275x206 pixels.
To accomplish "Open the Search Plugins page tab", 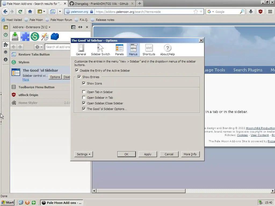I will pyautogui.click(x=248, y=70).
